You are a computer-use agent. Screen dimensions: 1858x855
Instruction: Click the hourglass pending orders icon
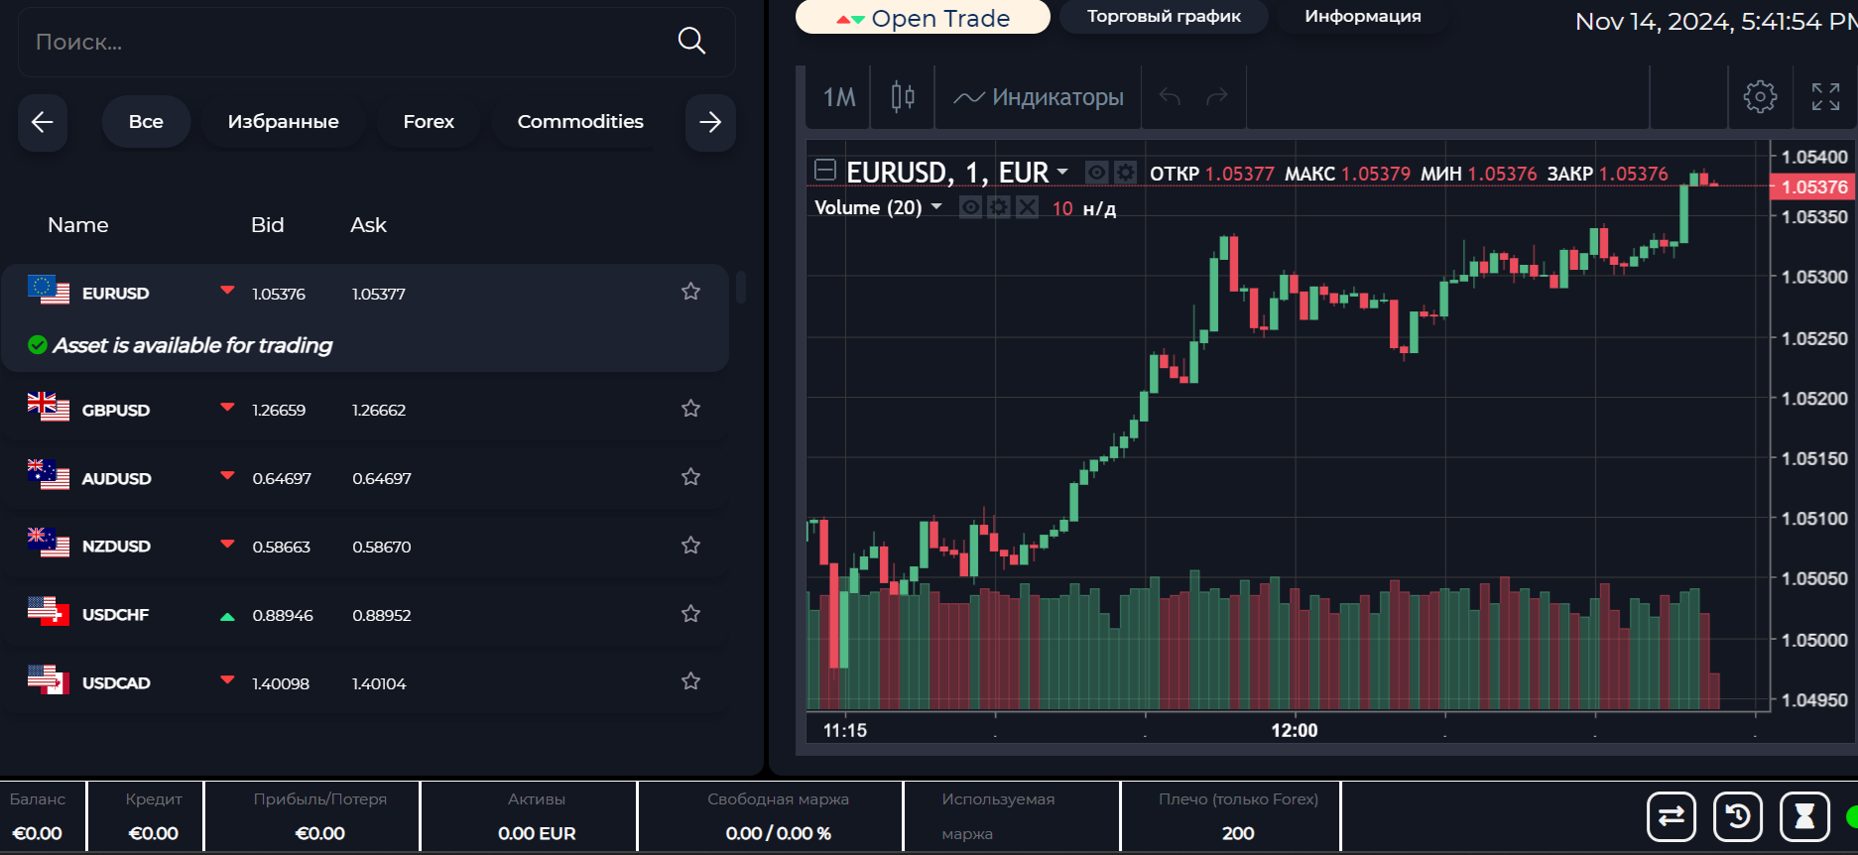(1804, 816)
